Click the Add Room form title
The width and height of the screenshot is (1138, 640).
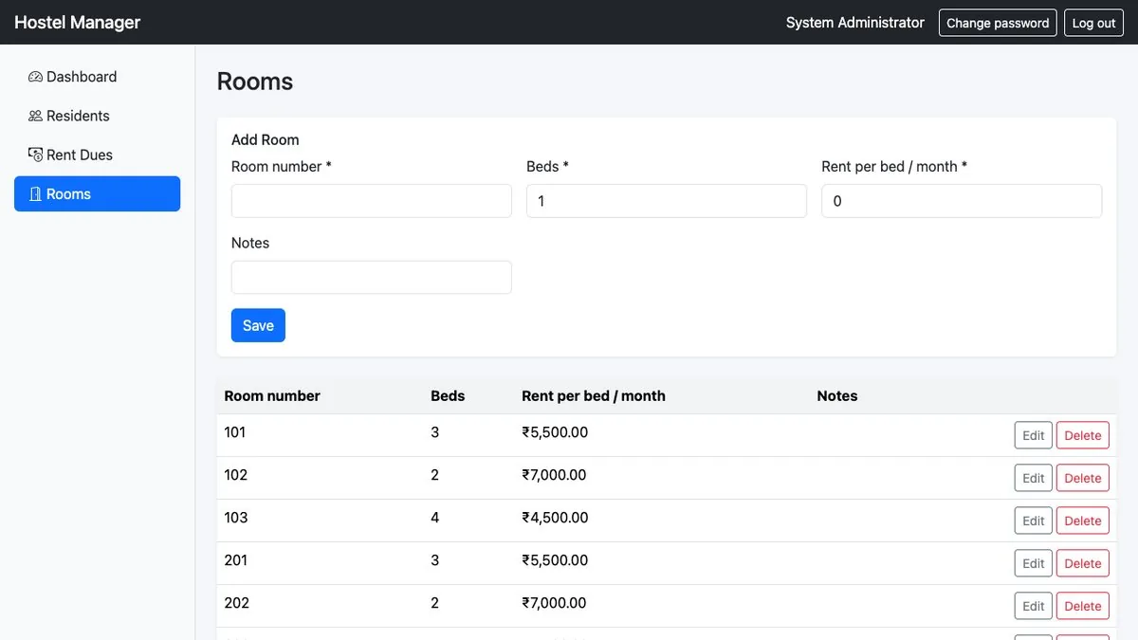pyautogui.click(x=266, y=139)
